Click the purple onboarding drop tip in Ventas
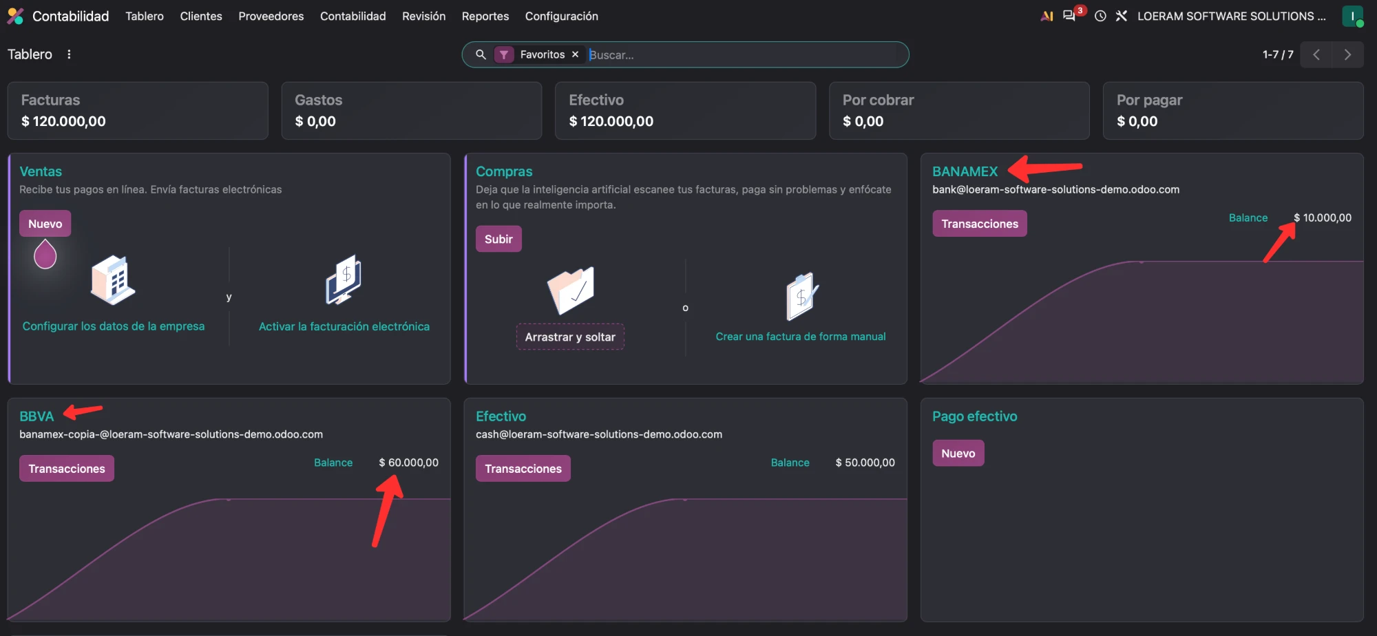 [45, 254]
